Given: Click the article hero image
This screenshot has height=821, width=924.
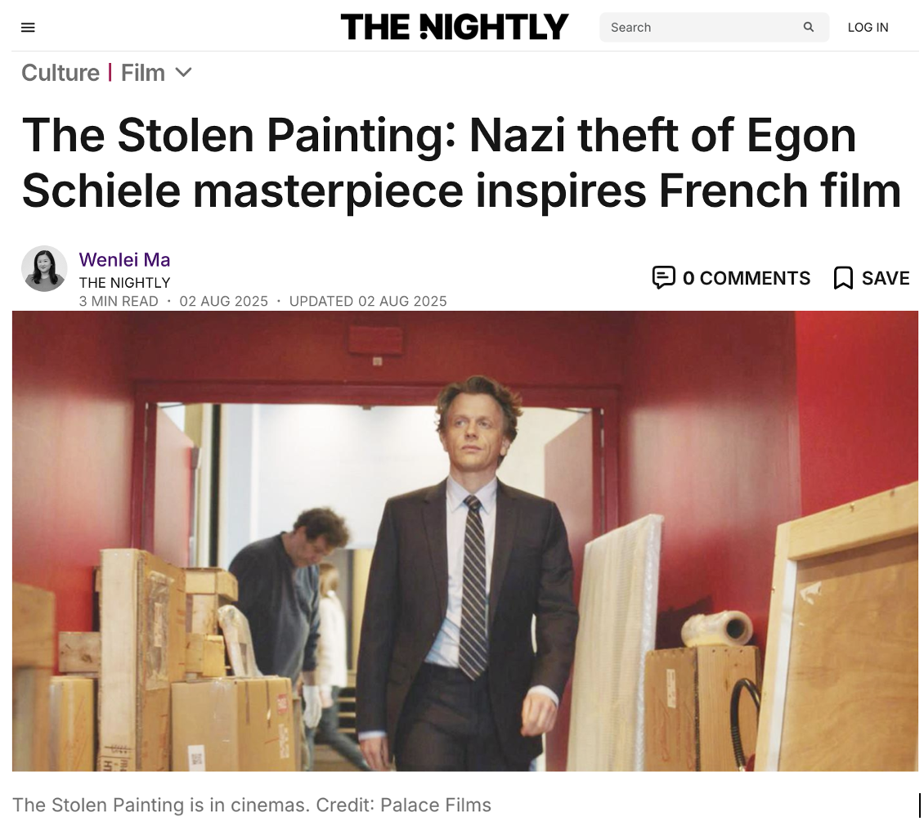Looking at the screenshot, I should tap(465, 541).
